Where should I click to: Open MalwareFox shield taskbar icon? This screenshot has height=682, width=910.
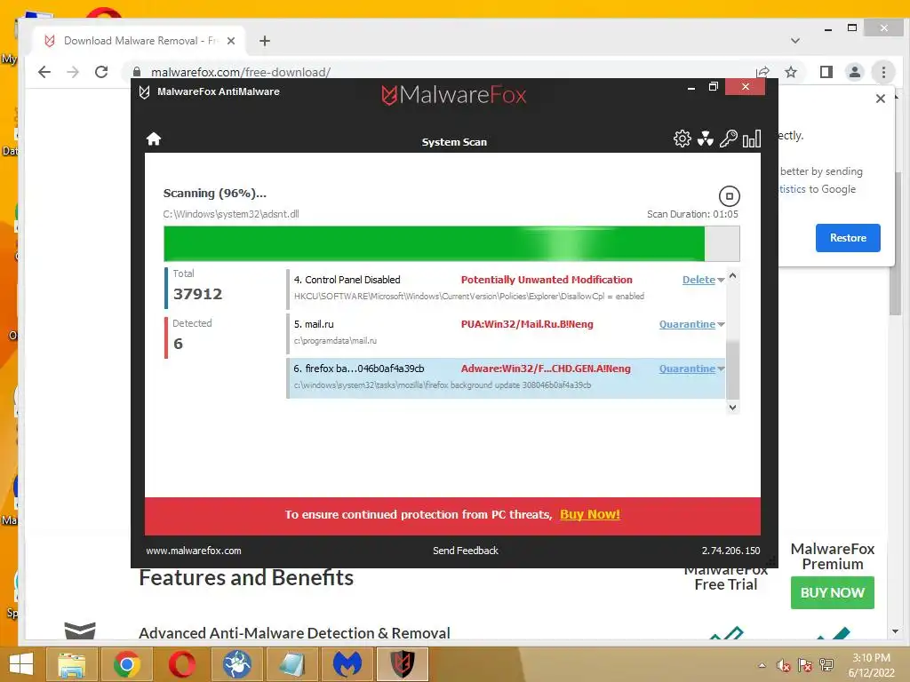click(x=403, y=664)
